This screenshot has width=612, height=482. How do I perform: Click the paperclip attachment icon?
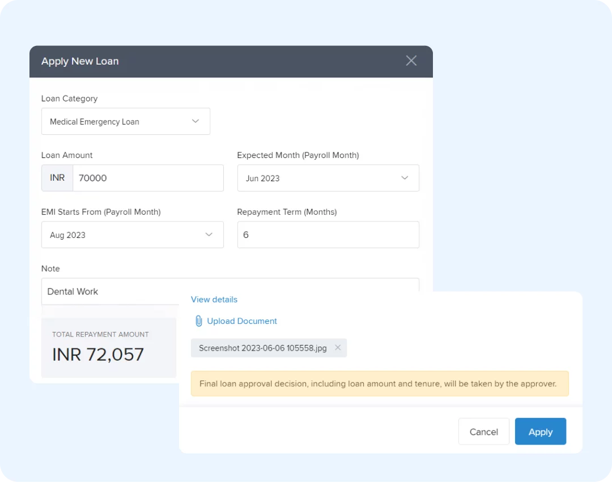click(199, 321)
